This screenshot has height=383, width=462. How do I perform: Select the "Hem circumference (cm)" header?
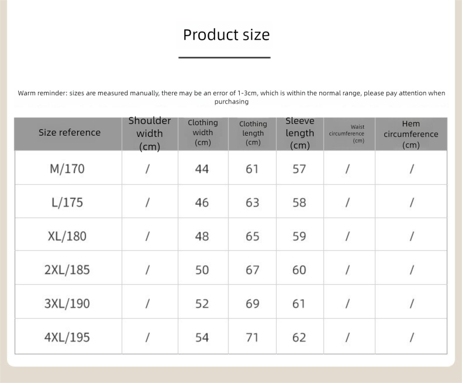(411, 134)
